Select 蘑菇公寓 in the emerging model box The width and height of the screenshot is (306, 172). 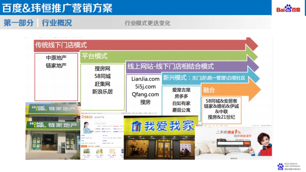181,110
